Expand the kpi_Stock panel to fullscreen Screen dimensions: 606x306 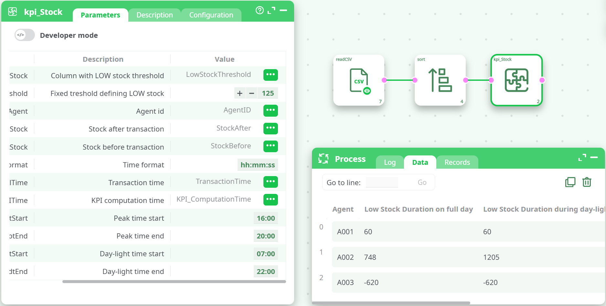[x=271, y=10]
